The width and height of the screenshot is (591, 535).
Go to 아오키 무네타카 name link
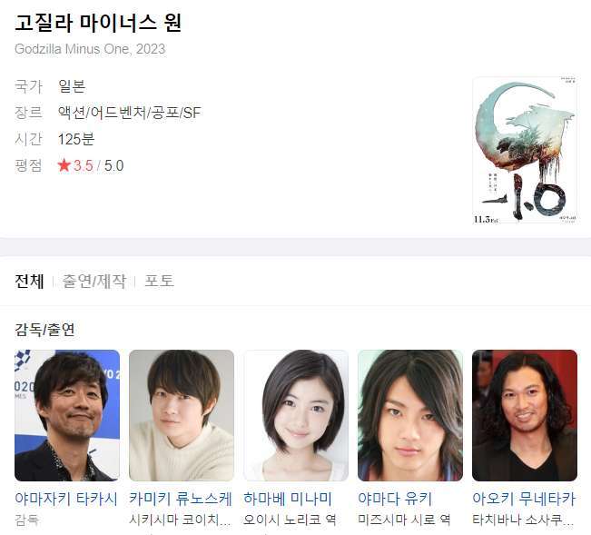pyautogui.click(x=524, y=499)
